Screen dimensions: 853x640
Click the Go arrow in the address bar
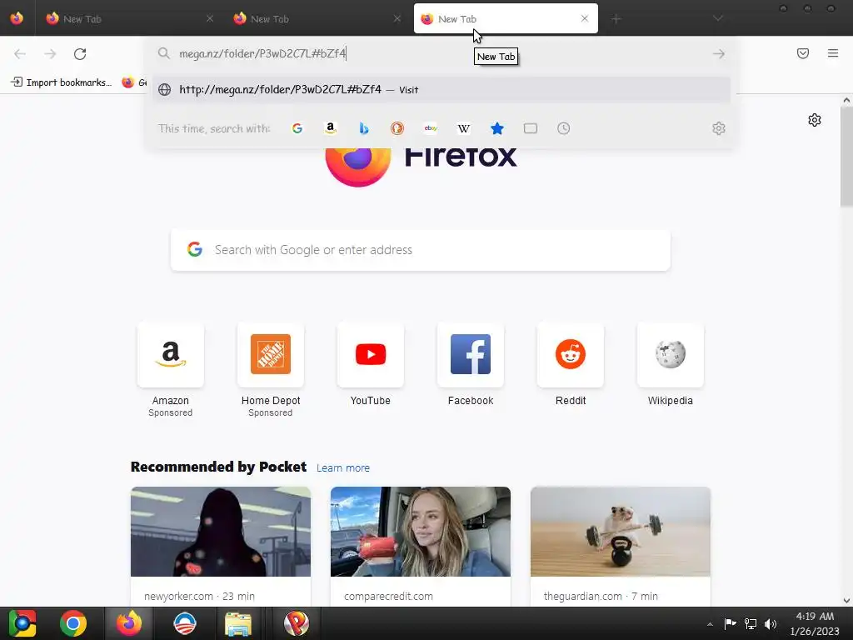pos(719,54)
